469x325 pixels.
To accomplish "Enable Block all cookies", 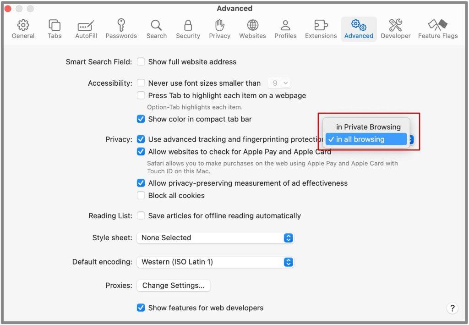I will click(x=141, y=195).
